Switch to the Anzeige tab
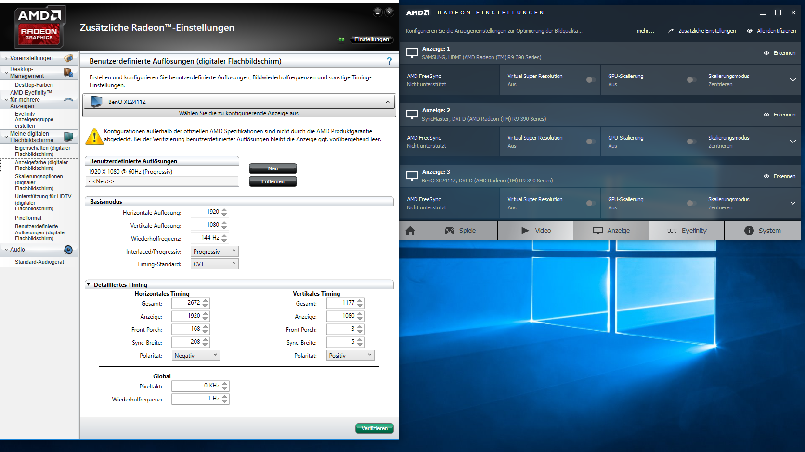 tap(611, 231)
